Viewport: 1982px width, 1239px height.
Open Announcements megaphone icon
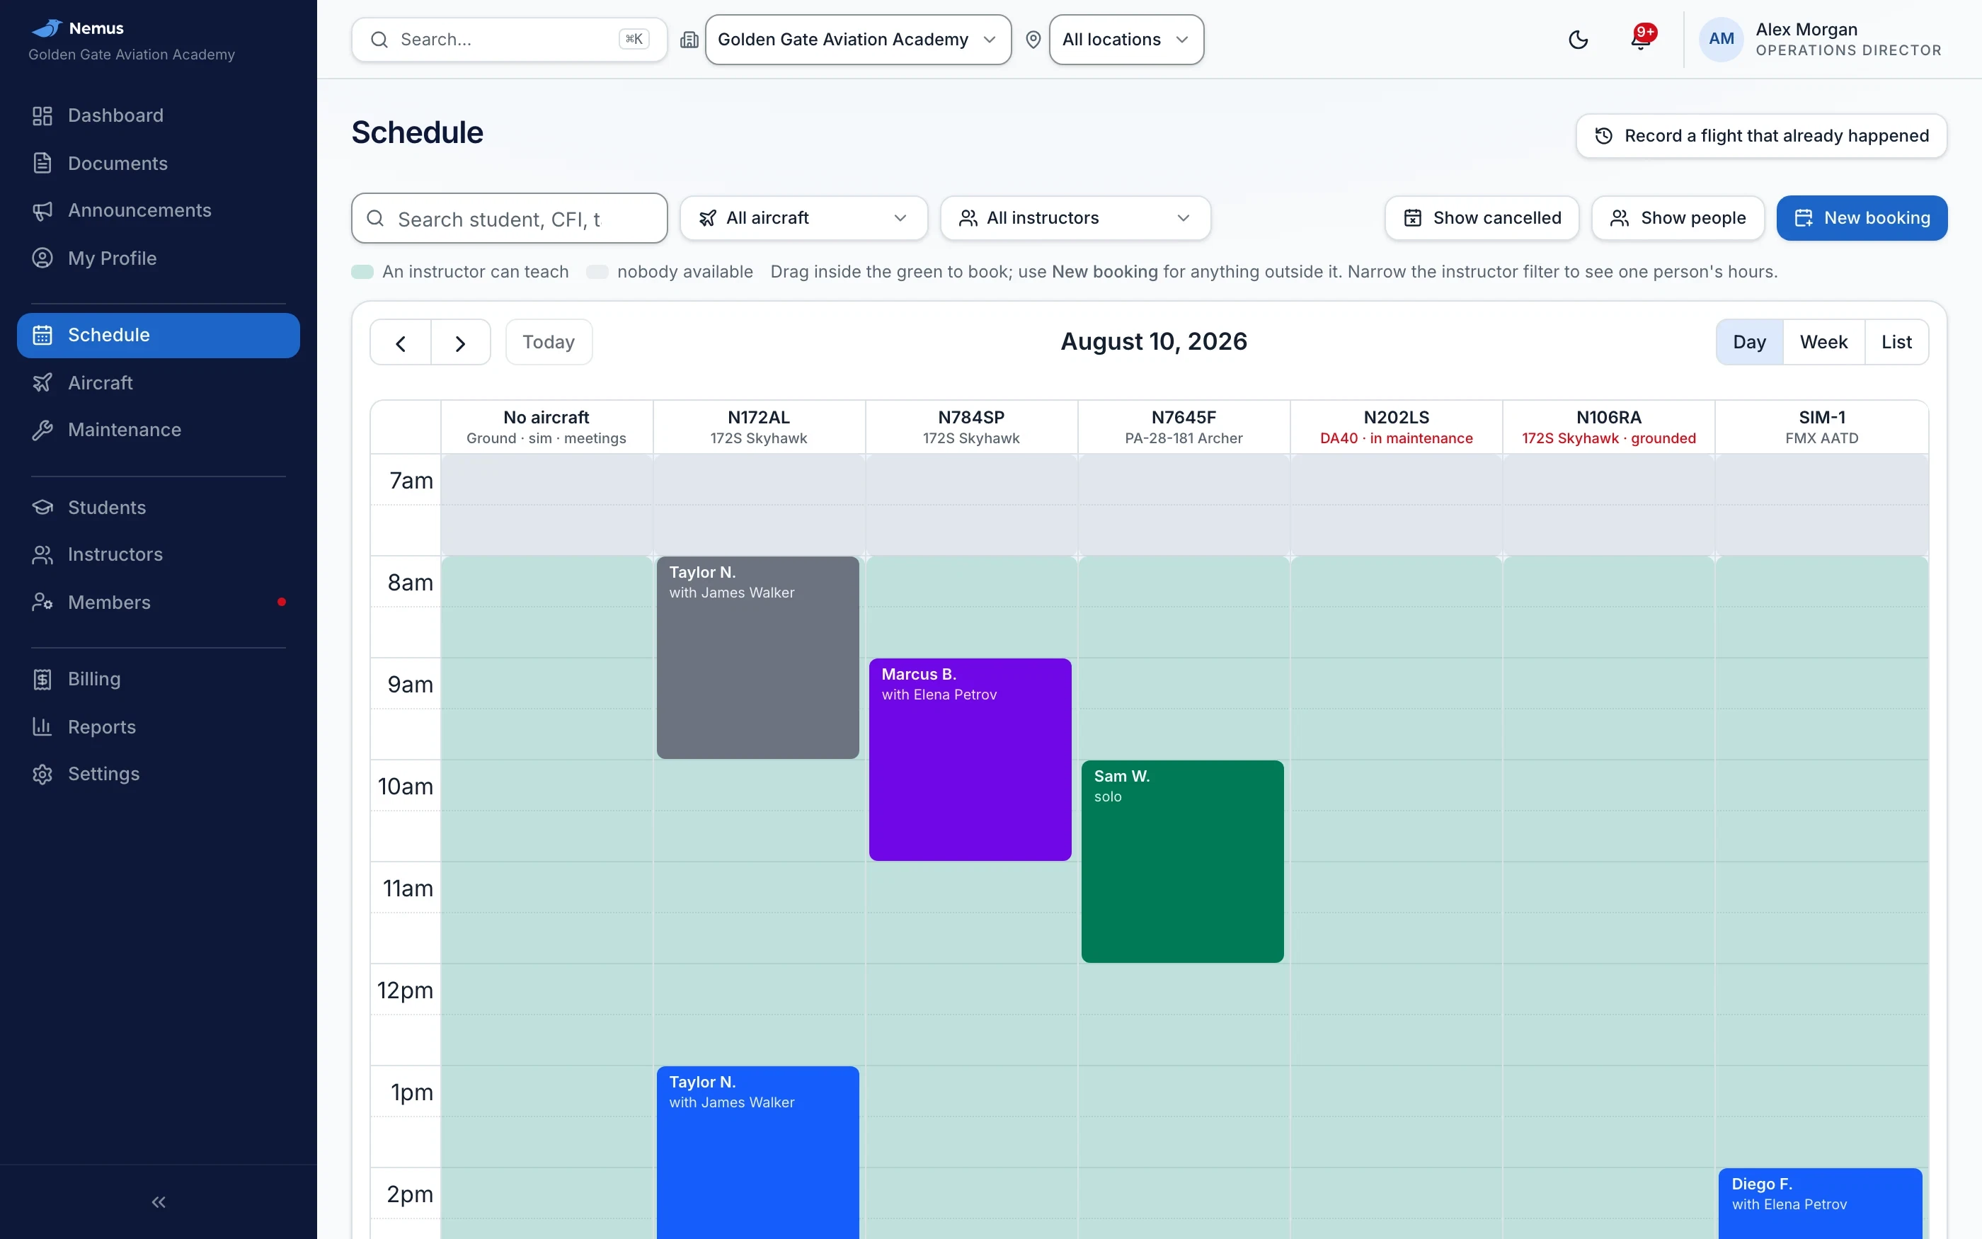[42, 210]
